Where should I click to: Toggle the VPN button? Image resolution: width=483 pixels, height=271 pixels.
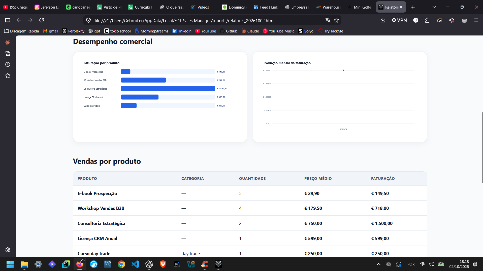[399, 20]
